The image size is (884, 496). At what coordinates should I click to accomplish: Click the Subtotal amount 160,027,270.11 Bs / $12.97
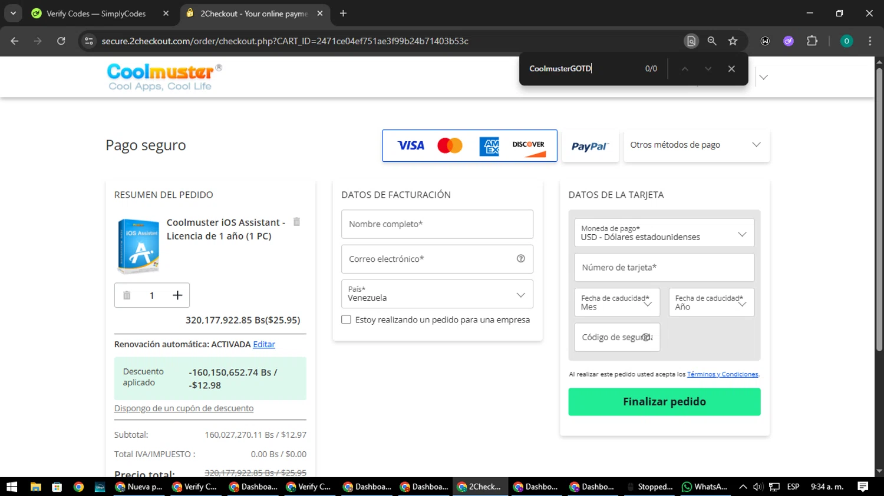point(255,435)
